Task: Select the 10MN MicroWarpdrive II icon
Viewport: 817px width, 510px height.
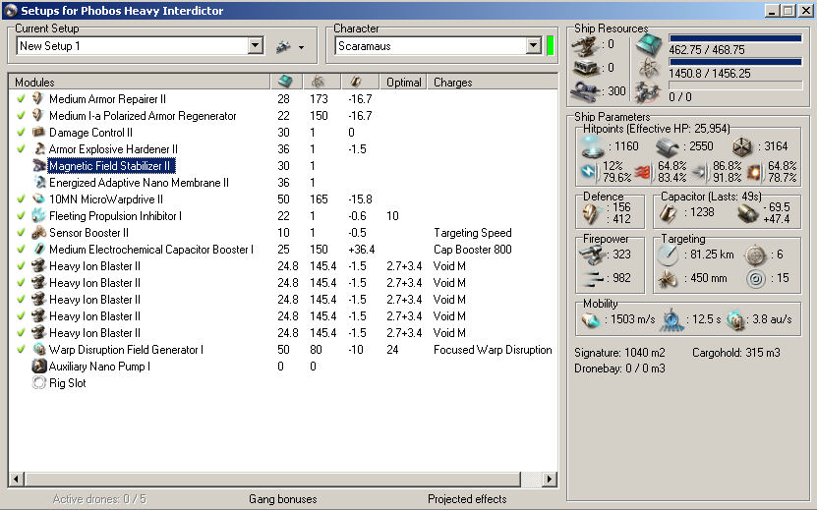Action: tap(39, 199)
